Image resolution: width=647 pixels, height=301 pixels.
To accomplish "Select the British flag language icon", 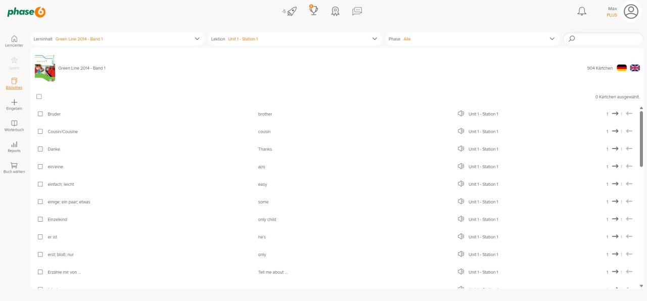I will coord(635,68).
